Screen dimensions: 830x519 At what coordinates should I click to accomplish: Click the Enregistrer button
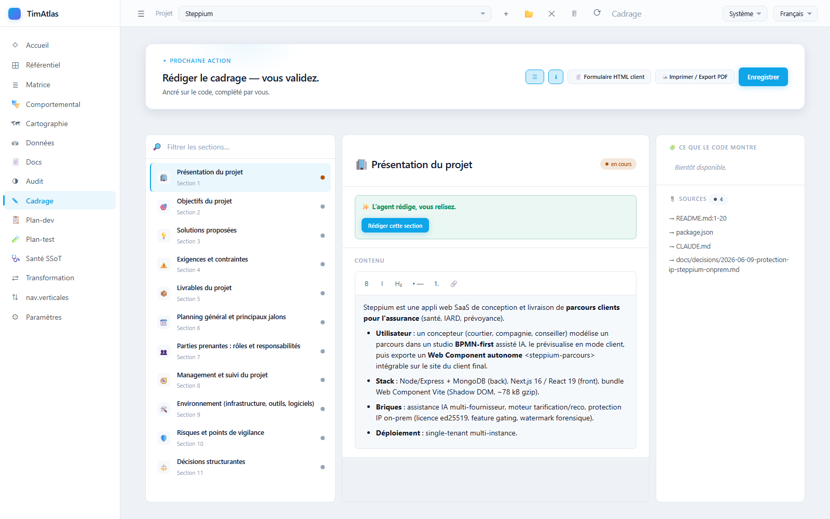coord(763,77)
